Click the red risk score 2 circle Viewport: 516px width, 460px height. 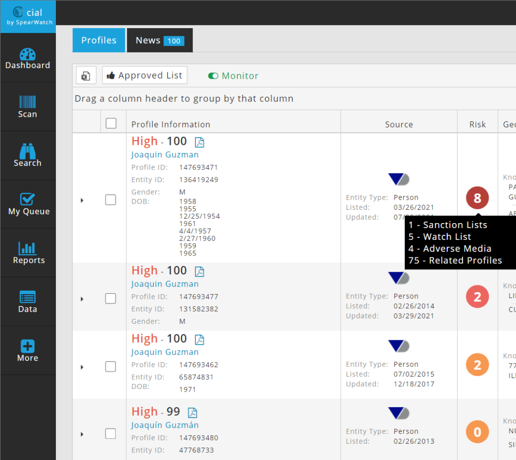(x=477, y=296)
